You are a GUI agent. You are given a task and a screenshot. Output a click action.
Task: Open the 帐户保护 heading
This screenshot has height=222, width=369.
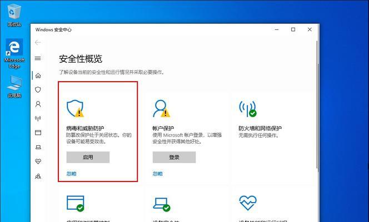coord(163,128)
